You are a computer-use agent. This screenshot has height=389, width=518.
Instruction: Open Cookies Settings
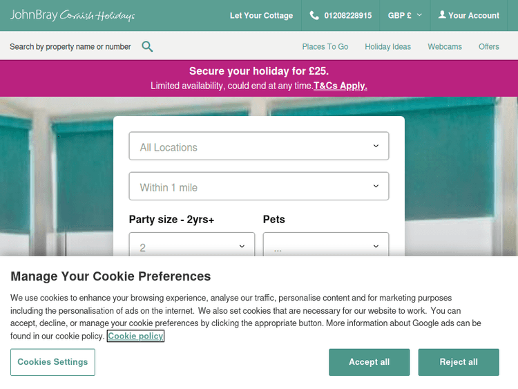pyautogui.click(x=52, y=362)
